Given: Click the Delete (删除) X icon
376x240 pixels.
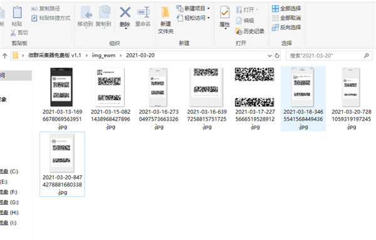Looking at the screenshot, I should click(x=125, y=12).
